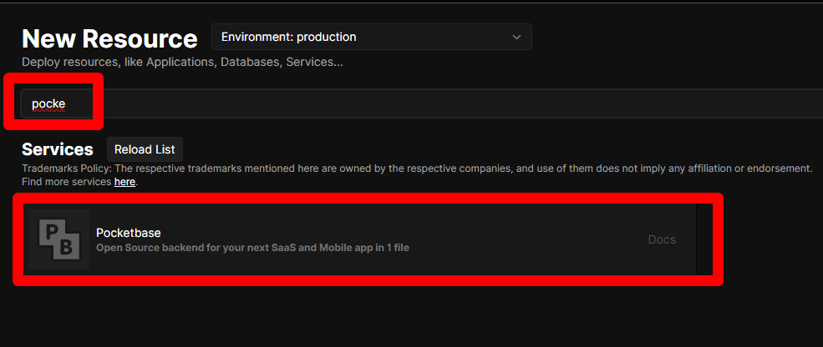Click the Pocketbase PB logo icon
The width and height of the screenshot is (823, 347).
coord(59,239)
